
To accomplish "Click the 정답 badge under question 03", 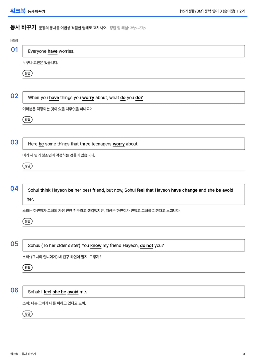I will 27,166.
